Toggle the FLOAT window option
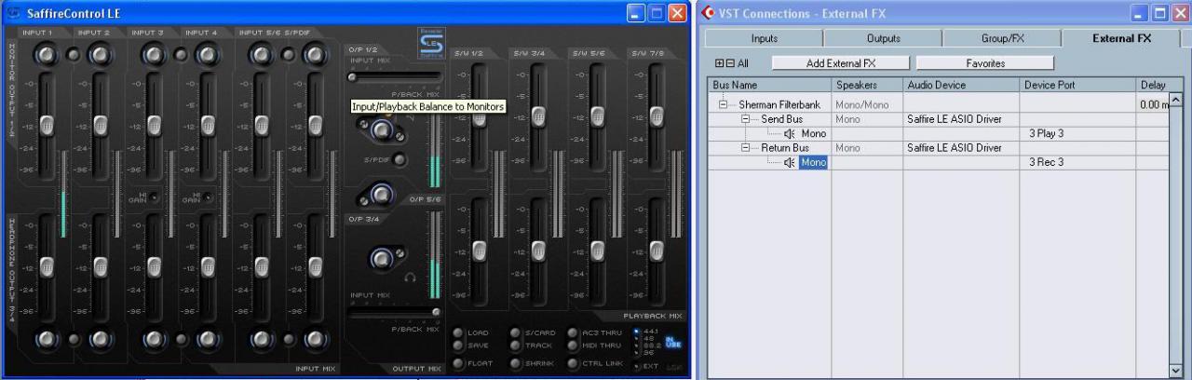The height and width of the screenshot is (380, 1192). 459,362
